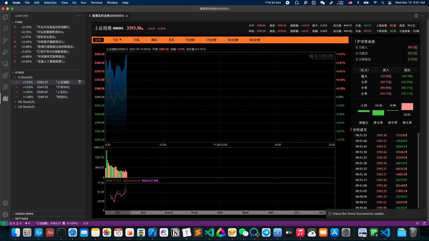The image size is (429, 241).
Task: Click the LeekFund chart icon in activity bar
Action: pyautogui.click(x=5, y=99)
